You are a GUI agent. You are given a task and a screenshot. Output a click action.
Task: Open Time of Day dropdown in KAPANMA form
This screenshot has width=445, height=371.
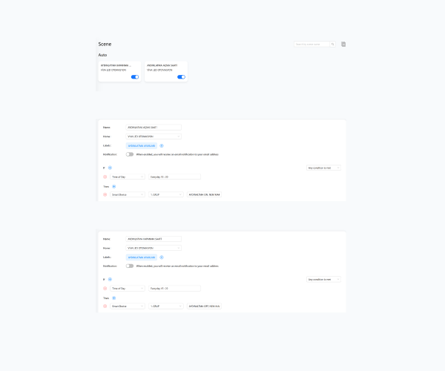coord(128,289)
